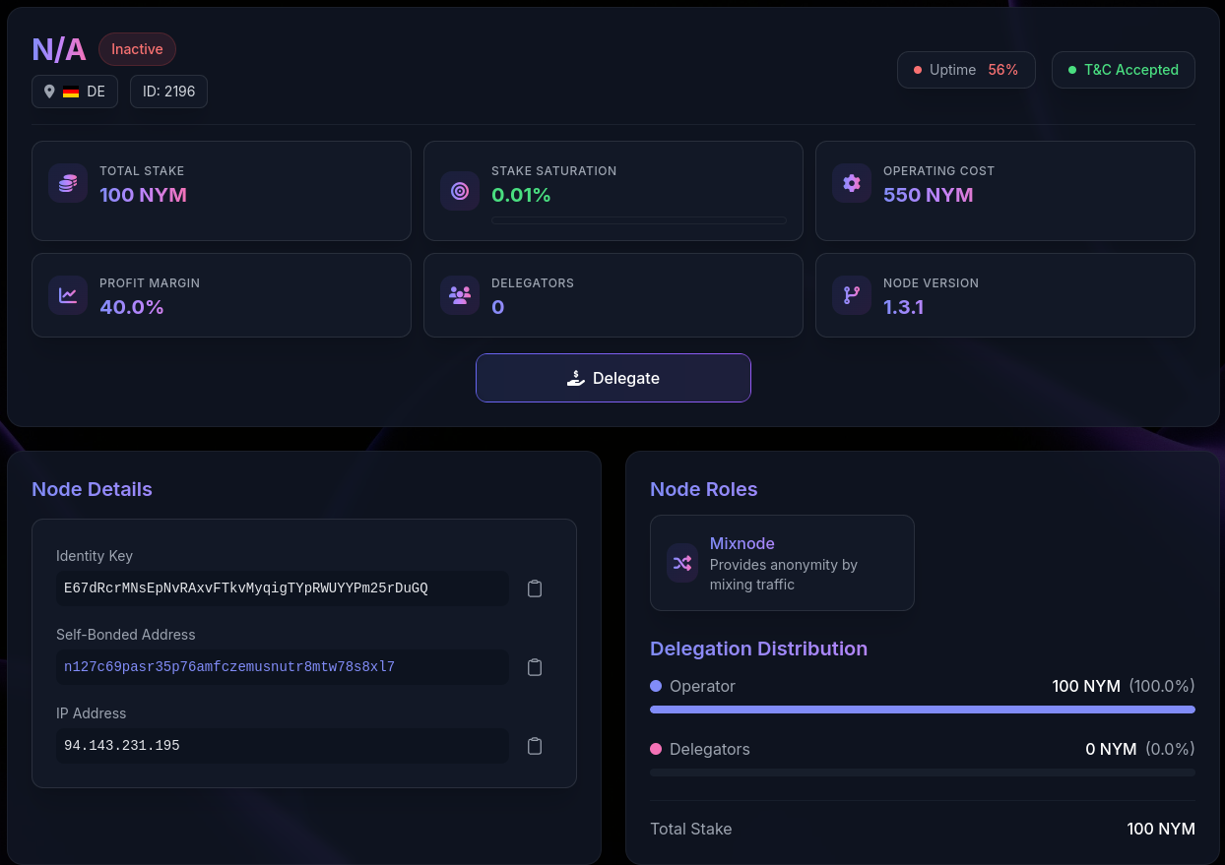Click the Node Details heading
Screen dimensions: 1225x865
92,489
